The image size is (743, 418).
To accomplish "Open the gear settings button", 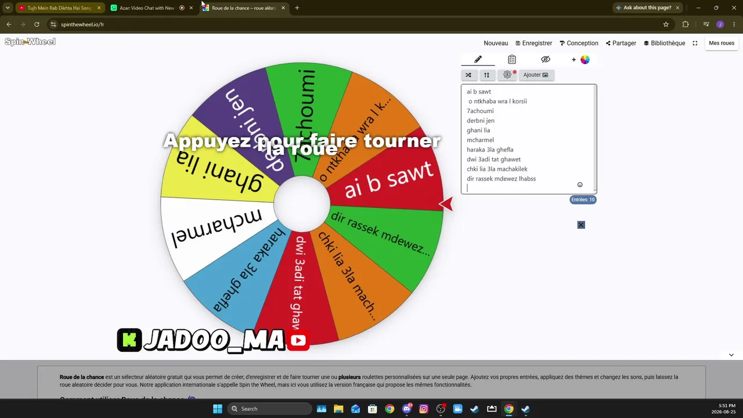I will click(507, 75).
